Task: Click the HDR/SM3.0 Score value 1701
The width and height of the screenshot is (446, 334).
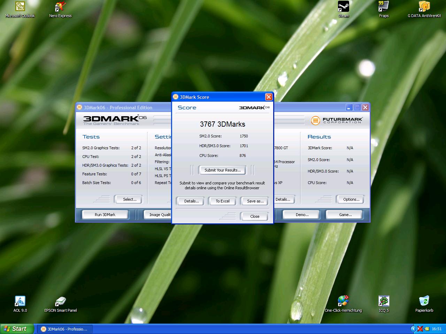Action: click(x=244, y=146)
